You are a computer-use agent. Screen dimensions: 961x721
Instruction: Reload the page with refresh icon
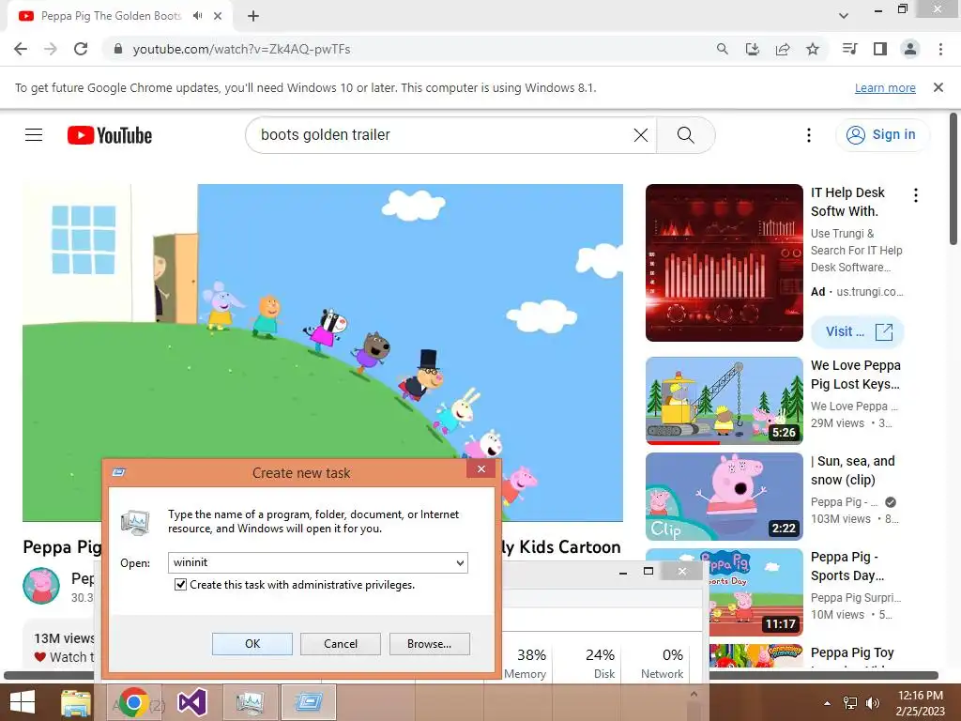81,49
